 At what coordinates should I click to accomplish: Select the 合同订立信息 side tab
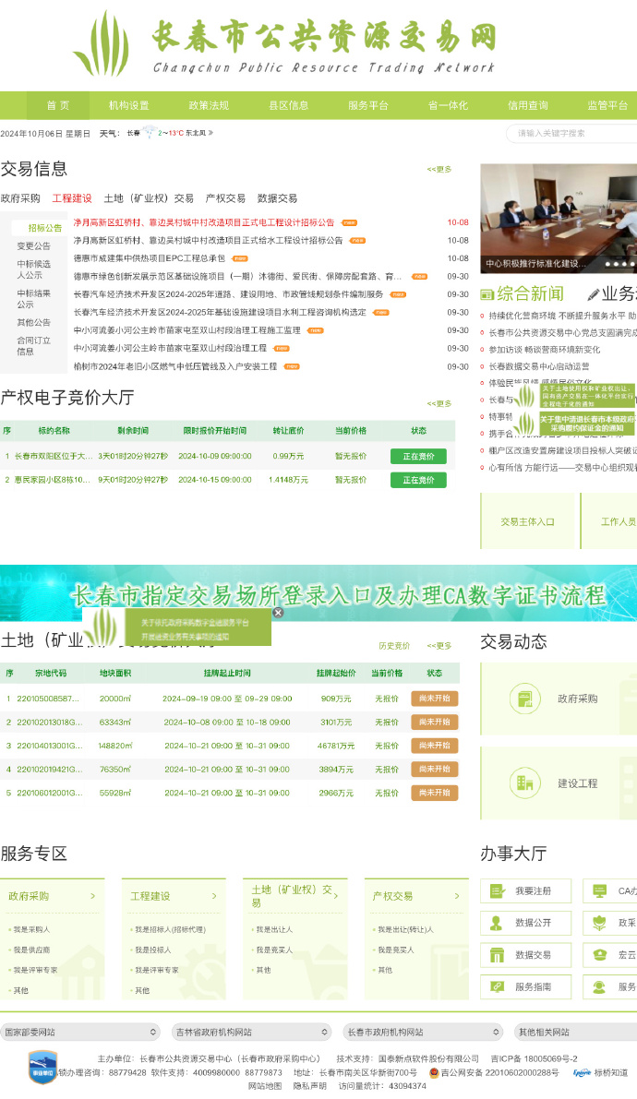(33, 345)
